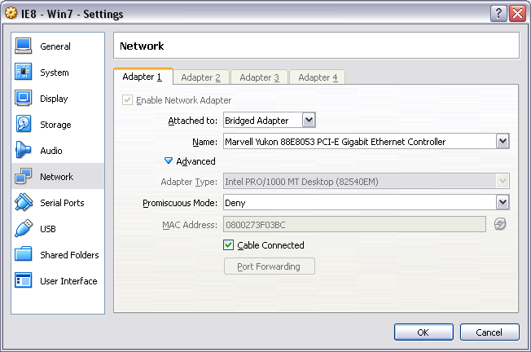Image resolution: width=531 pixels, height=352 pixels.
Task: Open General settings icon in sidebar
Action: coord(23,46)
